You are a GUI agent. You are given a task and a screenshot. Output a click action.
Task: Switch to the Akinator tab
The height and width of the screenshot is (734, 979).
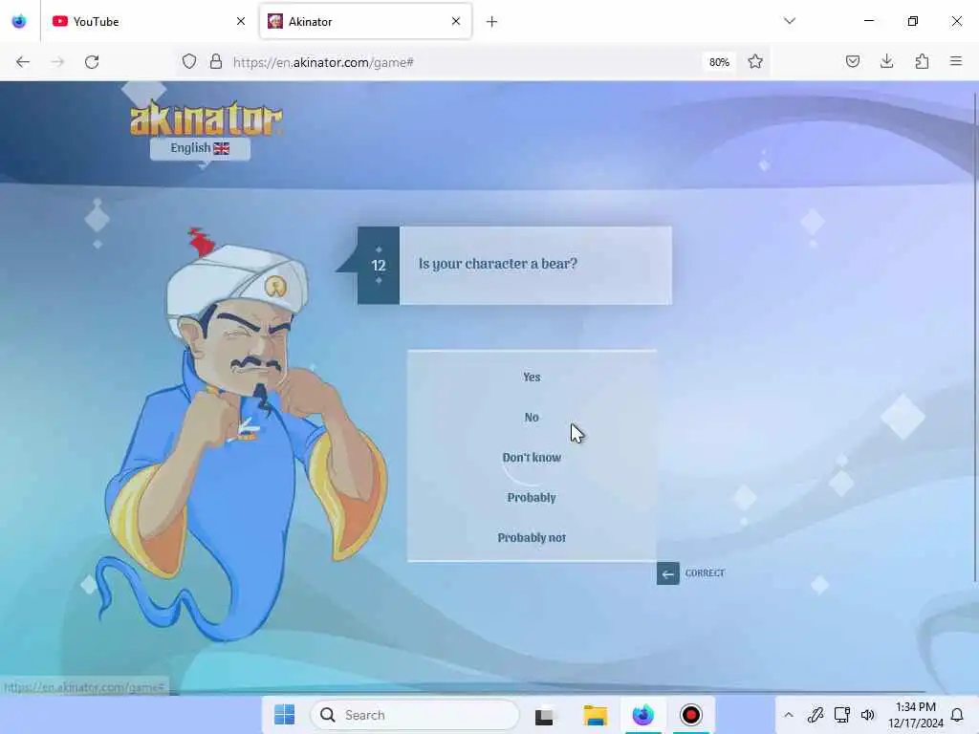365,22
